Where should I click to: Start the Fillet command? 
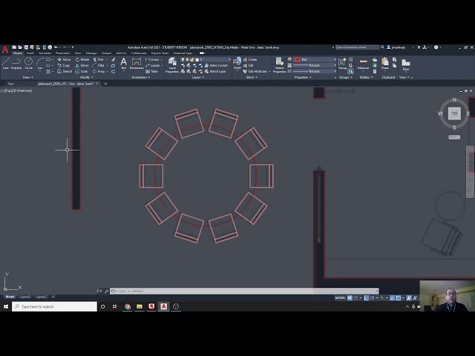coord(98,65)
